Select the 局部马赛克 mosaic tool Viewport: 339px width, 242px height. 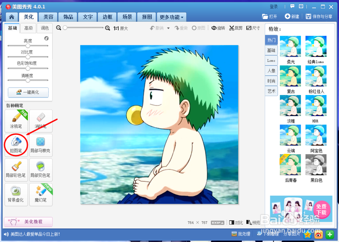pyautogui.click(x=41, y=145)
